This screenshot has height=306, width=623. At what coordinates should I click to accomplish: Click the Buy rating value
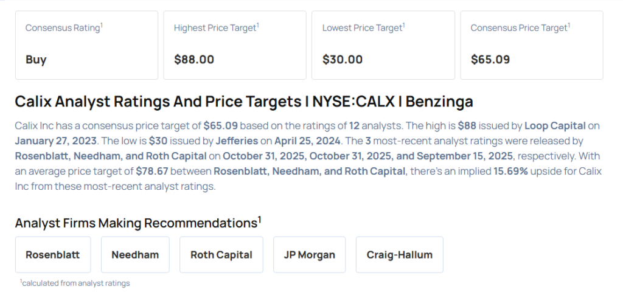pyautogui.click(x=36, y=60)
